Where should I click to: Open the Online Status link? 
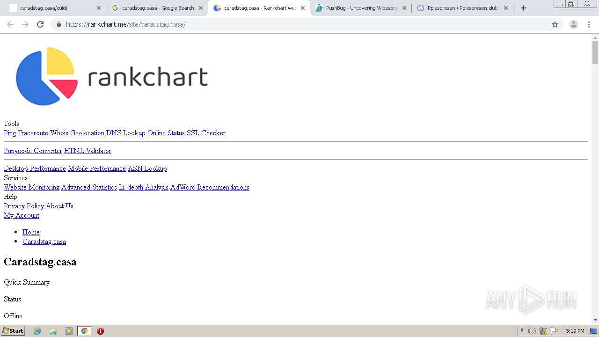[x=166, y=133]
